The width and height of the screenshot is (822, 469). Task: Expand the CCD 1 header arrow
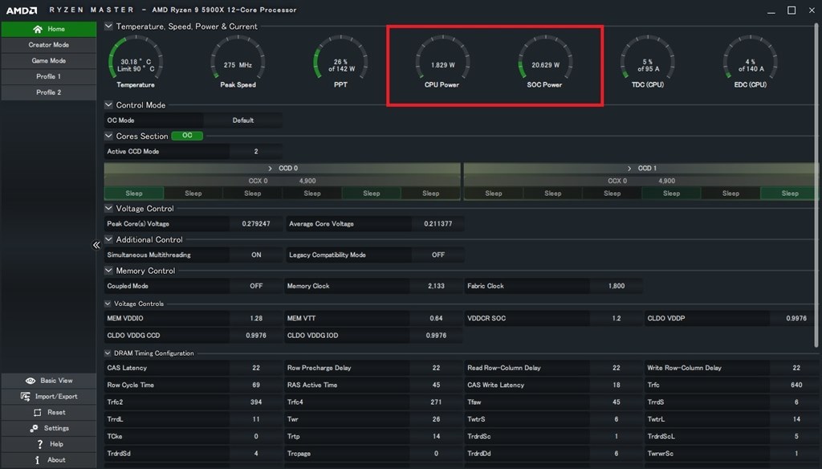(x=629, y=169)
